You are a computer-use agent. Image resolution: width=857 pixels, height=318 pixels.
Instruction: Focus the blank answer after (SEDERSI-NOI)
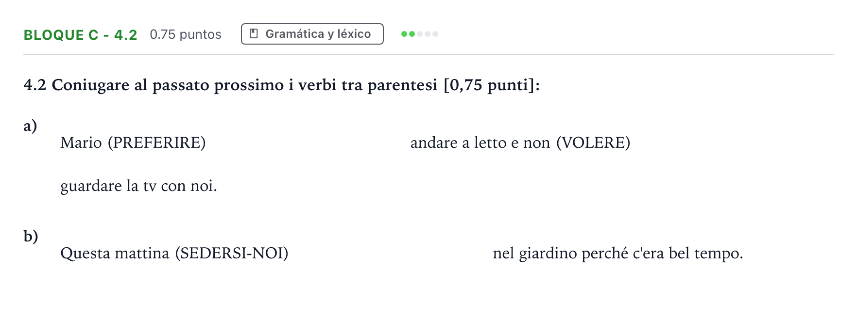391,254
